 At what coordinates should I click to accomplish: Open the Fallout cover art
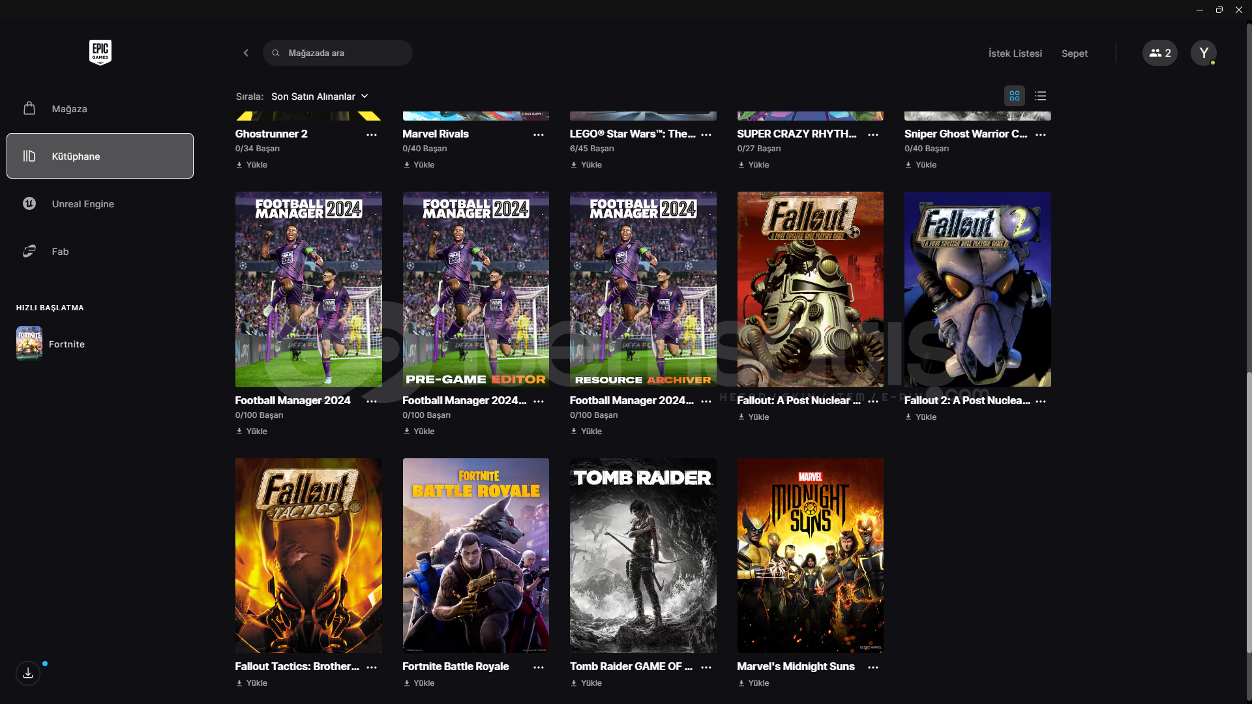(x=811, y=289)
